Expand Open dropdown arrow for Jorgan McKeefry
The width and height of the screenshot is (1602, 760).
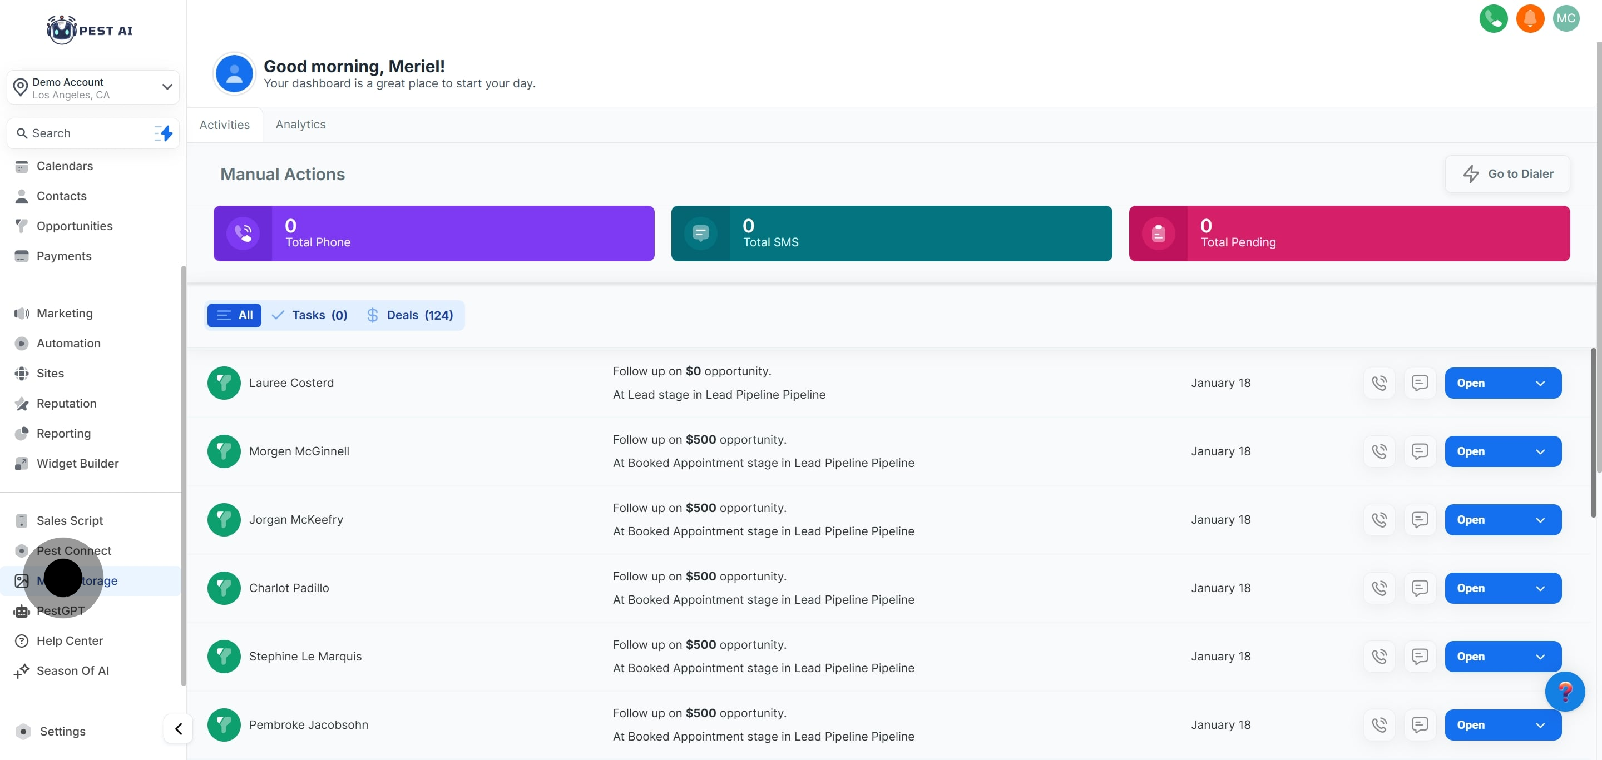pos(1540,519)
